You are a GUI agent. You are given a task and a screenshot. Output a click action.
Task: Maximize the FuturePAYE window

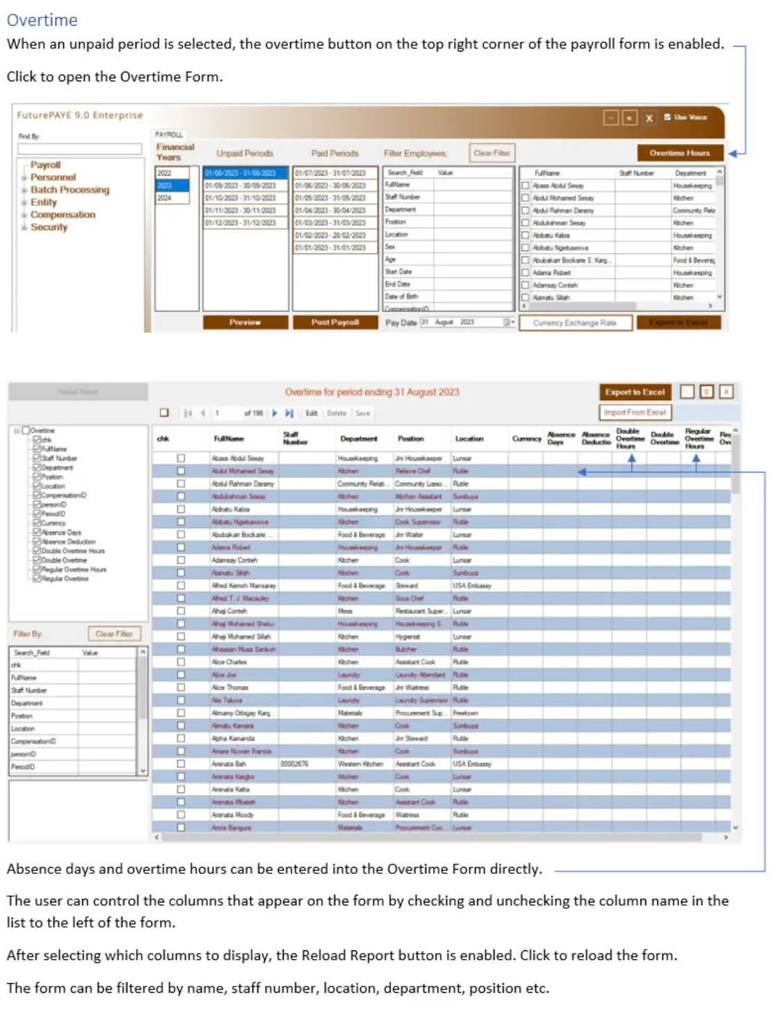pos(629,118)
